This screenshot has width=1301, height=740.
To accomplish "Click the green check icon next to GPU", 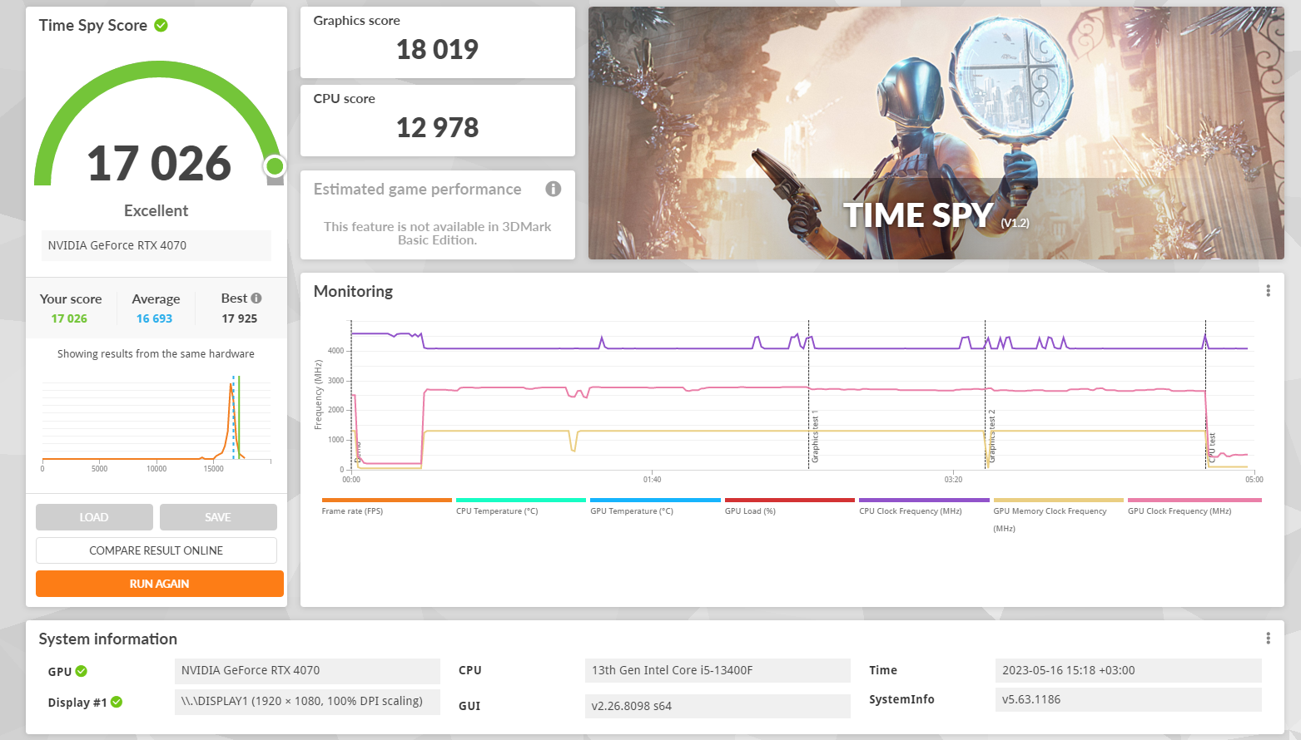I will coord(82,671).
